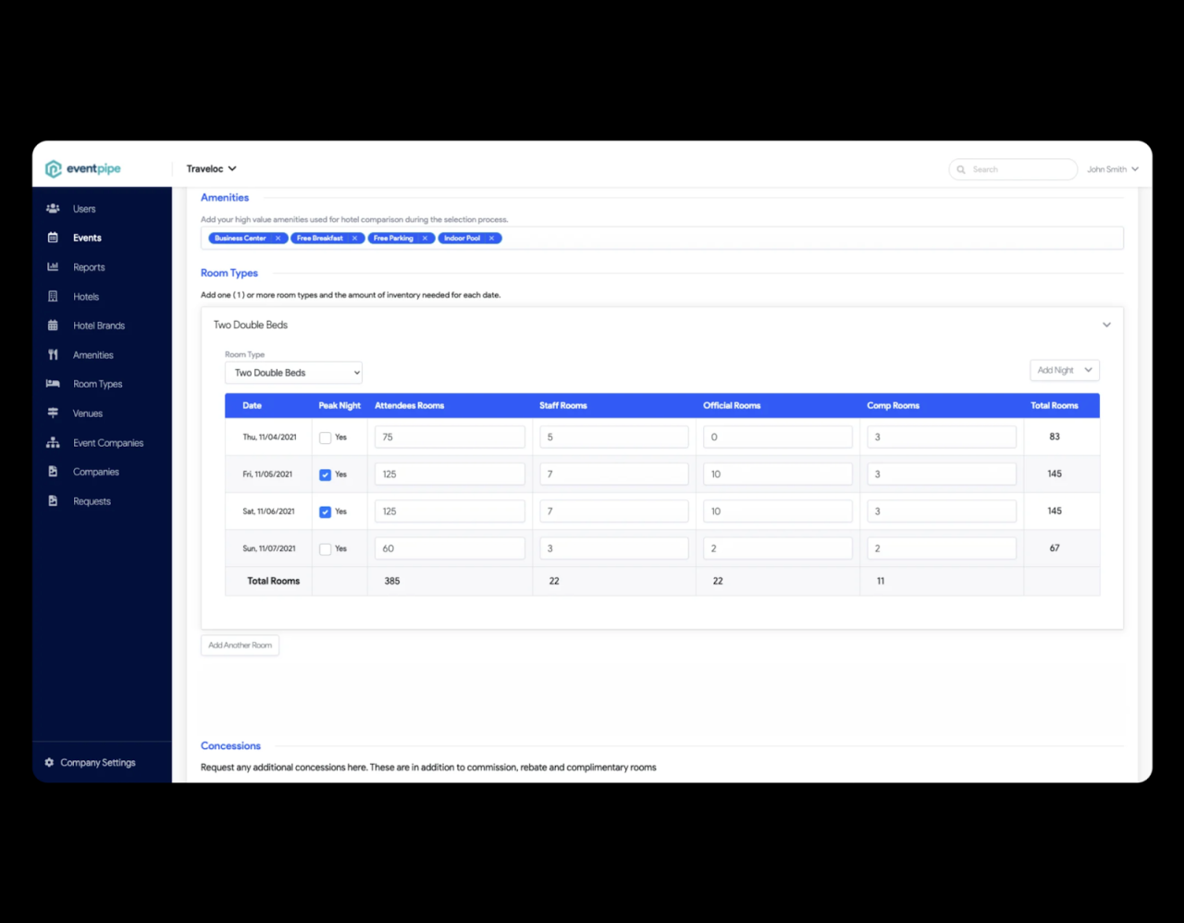Click the Hotels building icon
Screen dimensions: 1184x923
click(x=53, y=297)
